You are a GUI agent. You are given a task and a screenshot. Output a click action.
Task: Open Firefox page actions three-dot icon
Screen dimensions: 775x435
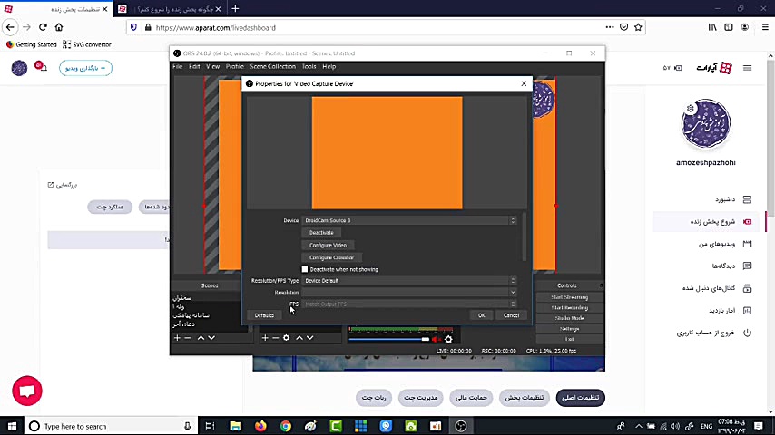610,27
